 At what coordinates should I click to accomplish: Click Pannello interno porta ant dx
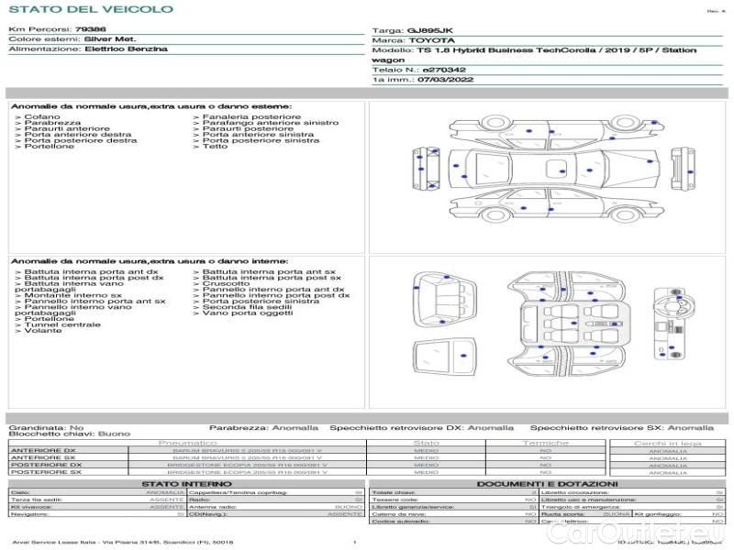(x=273, y=289)
